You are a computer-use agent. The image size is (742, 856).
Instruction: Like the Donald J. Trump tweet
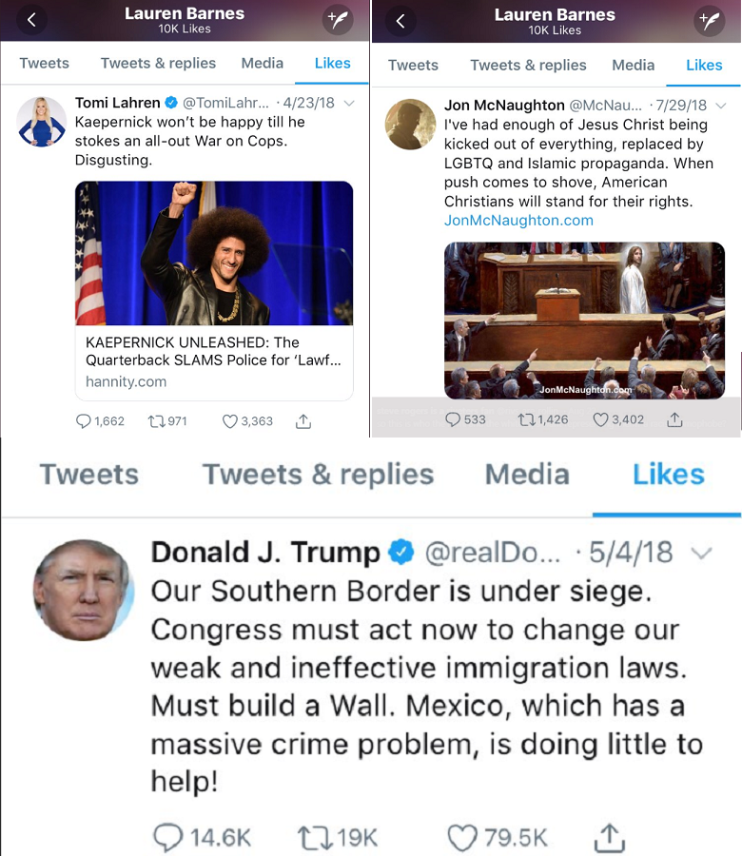coord(462,837)
